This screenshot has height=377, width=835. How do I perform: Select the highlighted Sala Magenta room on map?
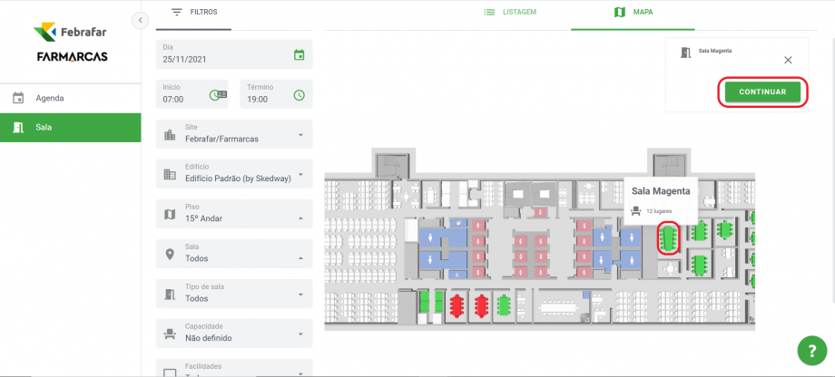pos(669,238)
